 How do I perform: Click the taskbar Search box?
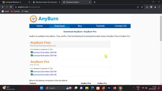click(x=58, y=88)
